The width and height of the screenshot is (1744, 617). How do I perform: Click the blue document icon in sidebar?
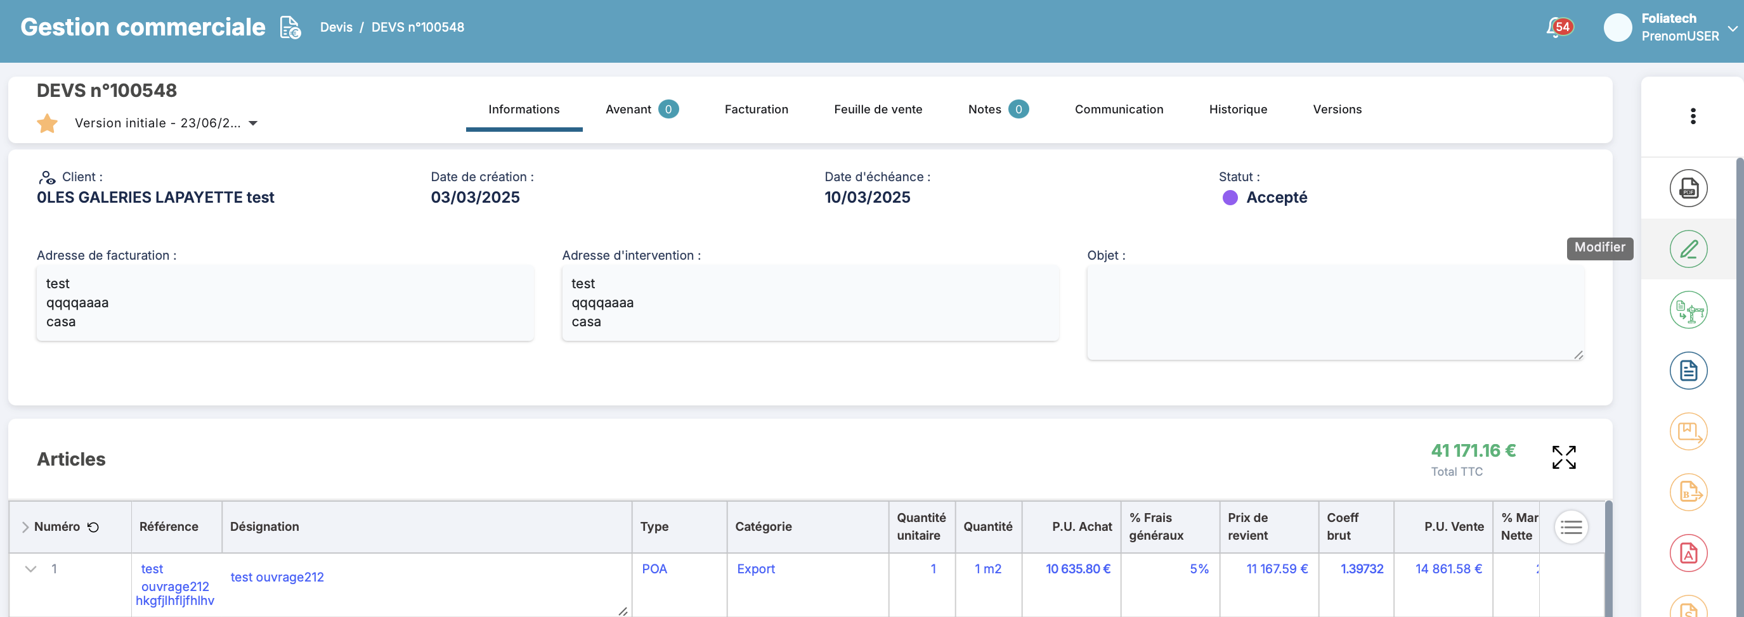coord(1688,371)
